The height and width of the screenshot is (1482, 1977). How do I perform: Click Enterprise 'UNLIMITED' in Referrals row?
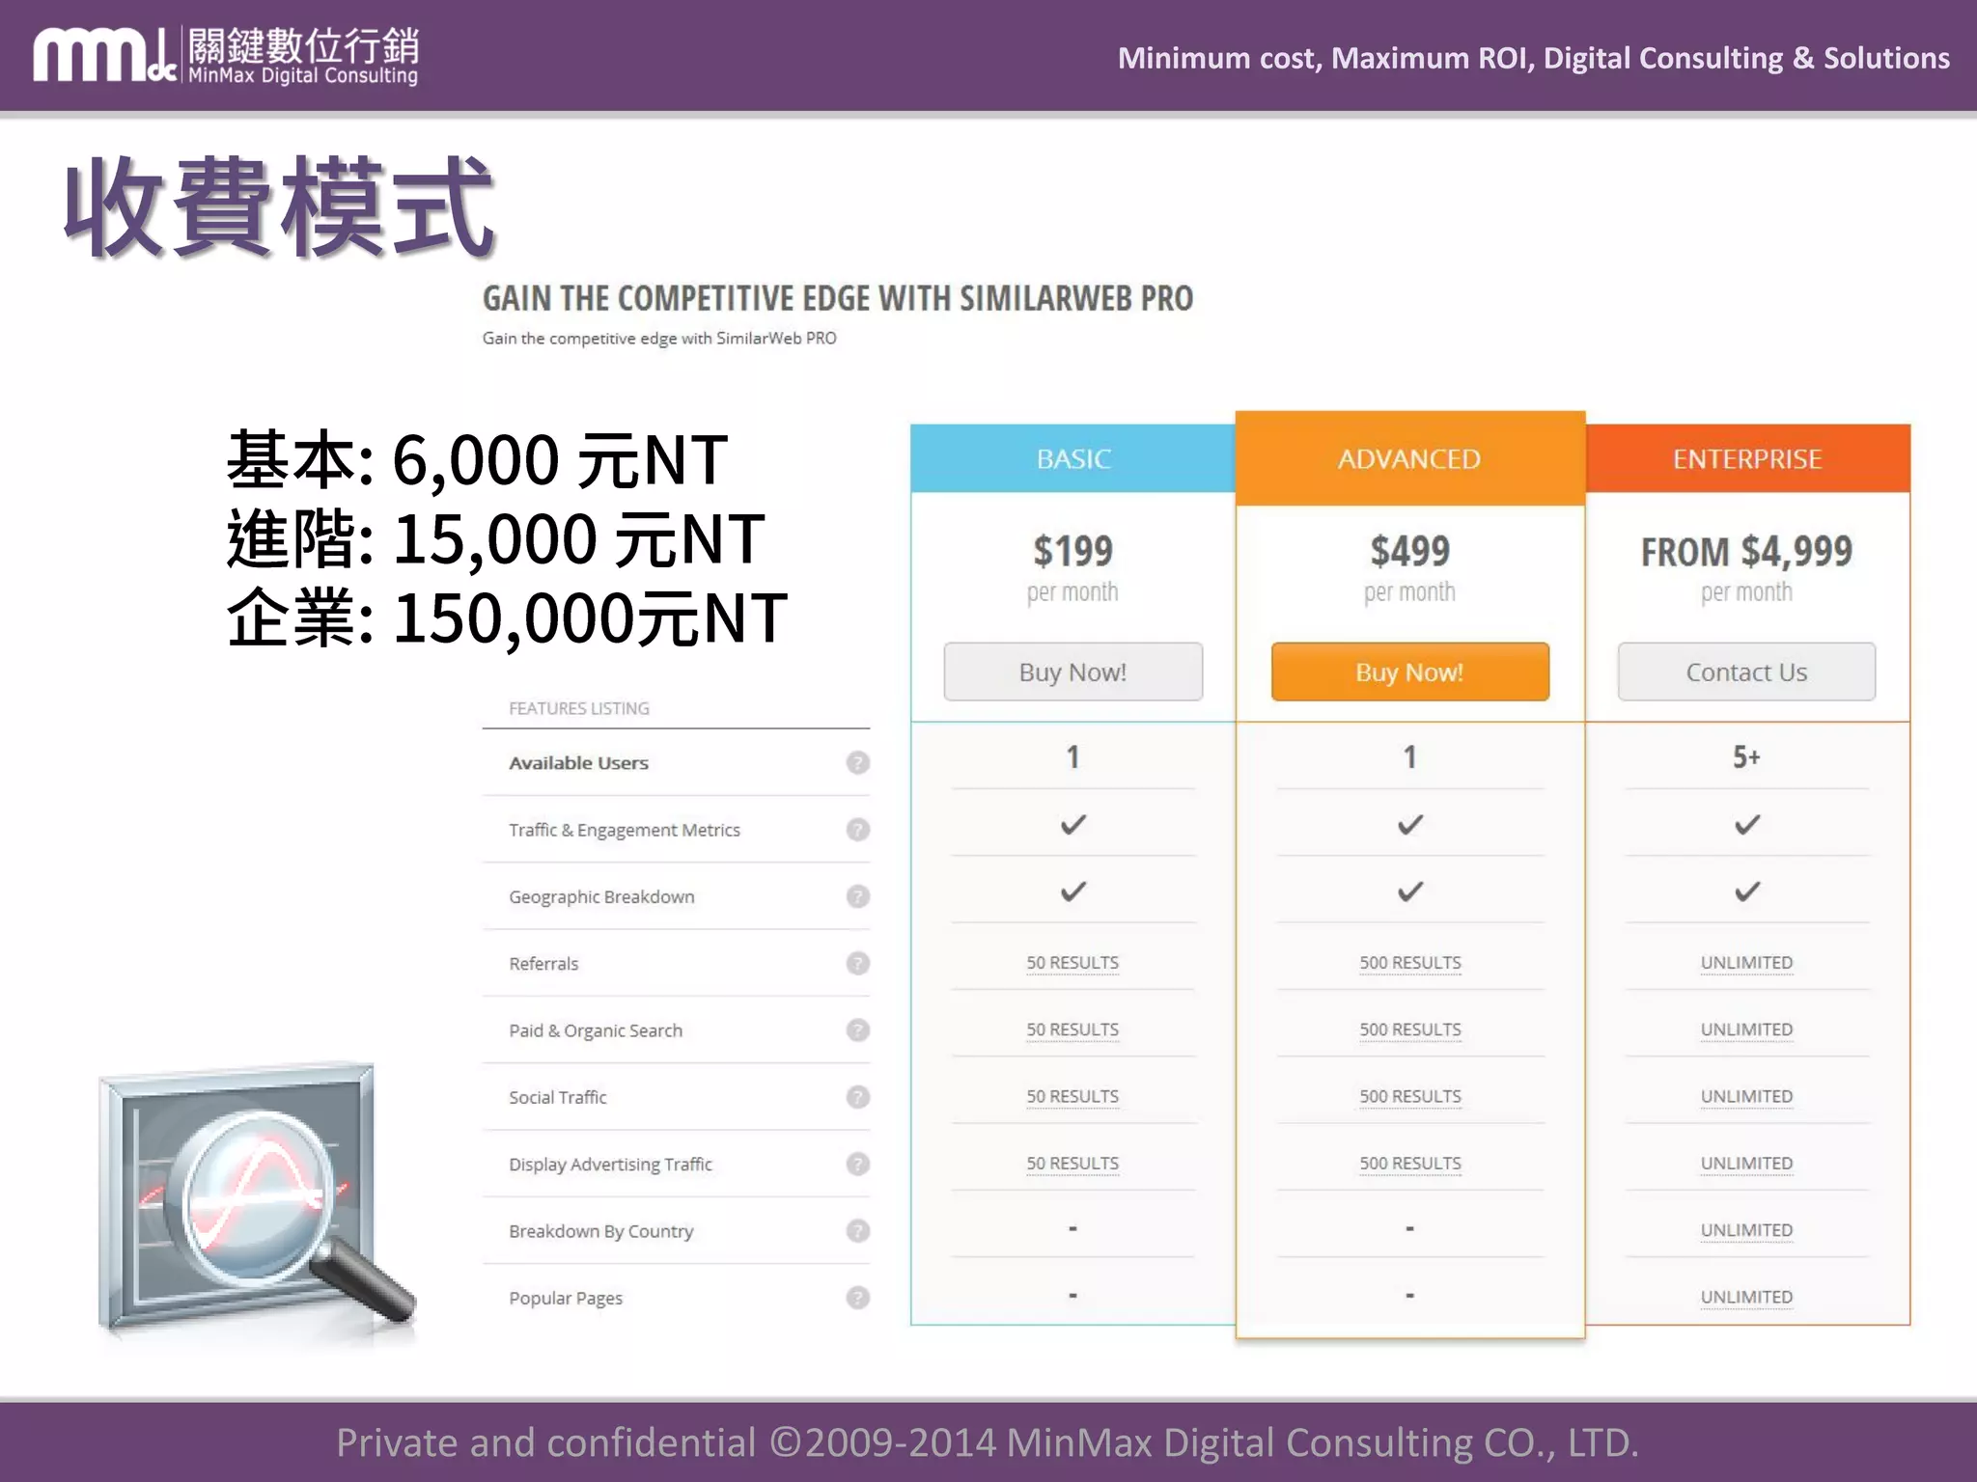click(1746, 963)
